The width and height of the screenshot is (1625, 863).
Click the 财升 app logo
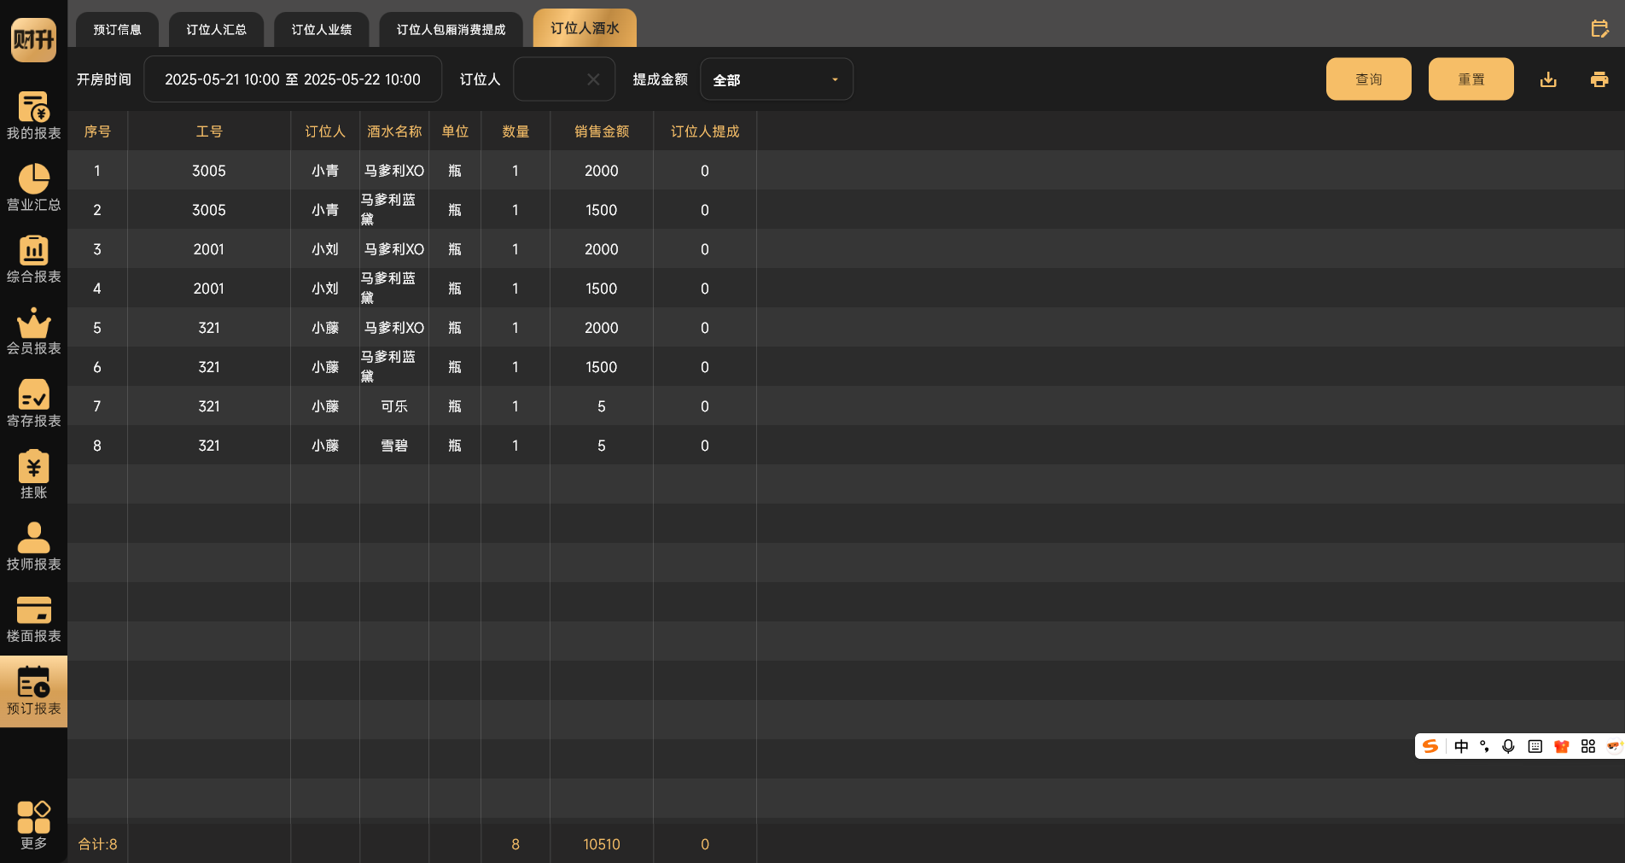(33, 39)
